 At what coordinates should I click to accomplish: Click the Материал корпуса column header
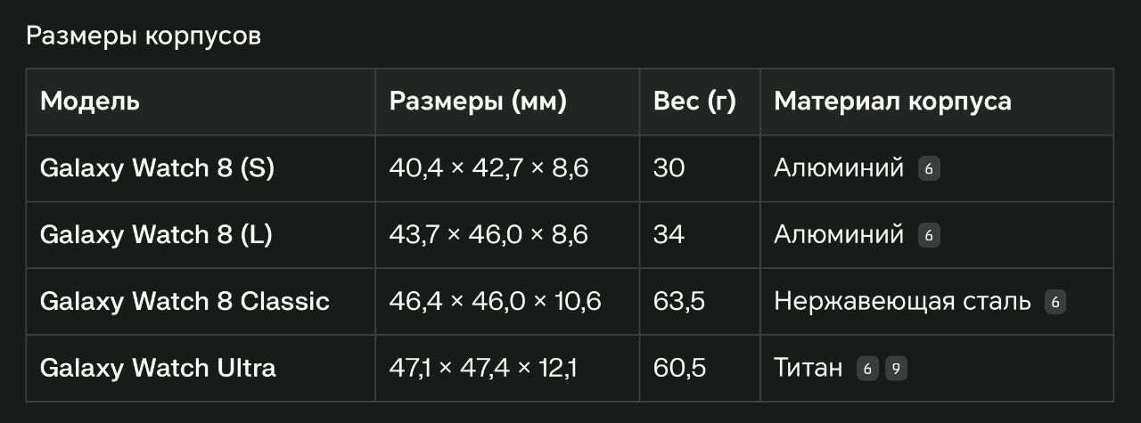point(892,102)
